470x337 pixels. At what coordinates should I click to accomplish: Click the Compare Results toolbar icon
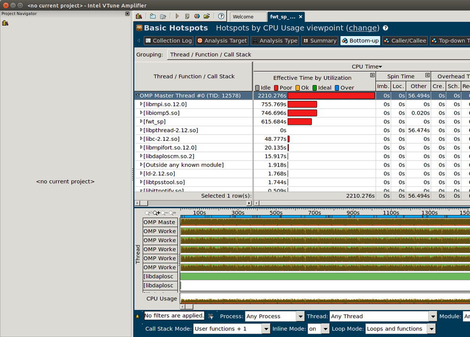pos(197,16)
